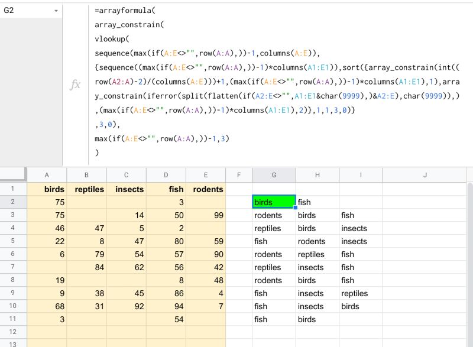This screenshot has height=347, width=473.
Task: Click the fx function icon
Action: (x=75, y=85)
